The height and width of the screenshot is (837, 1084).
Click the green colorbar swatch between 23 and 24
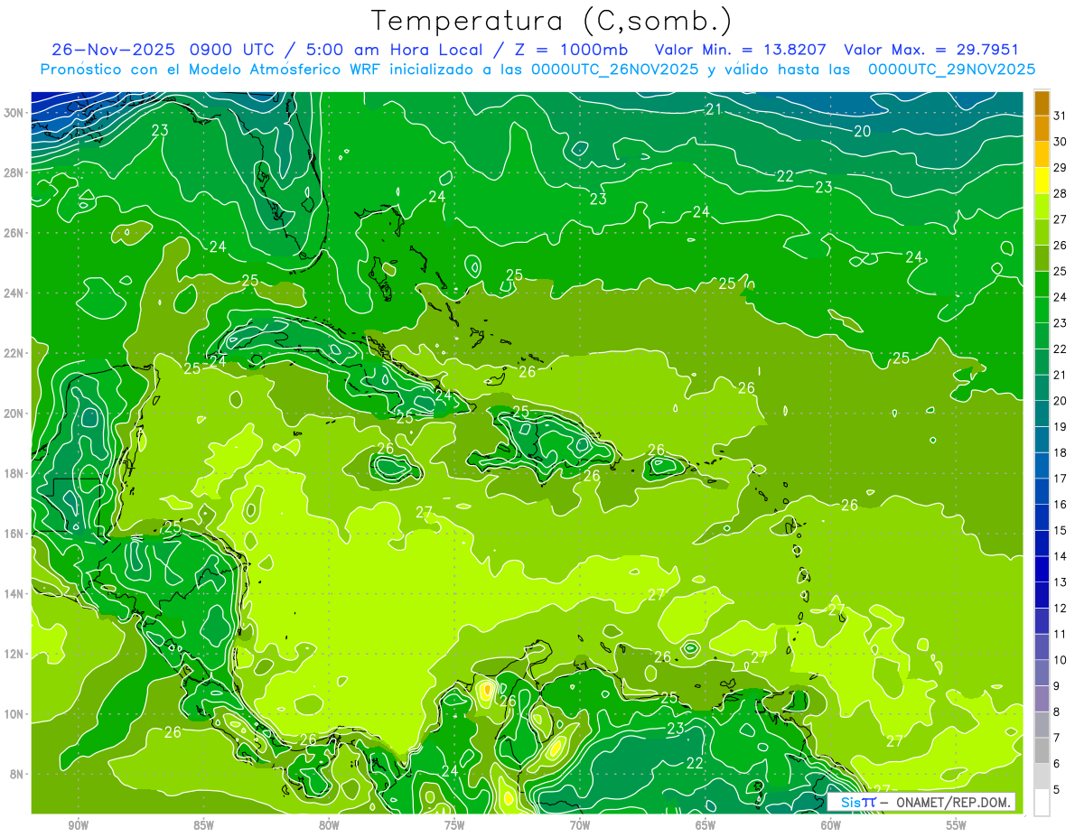coord(1042,310)
